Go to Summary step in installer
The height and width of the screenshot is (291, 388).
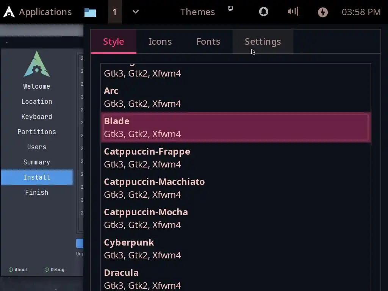point(37,162)
